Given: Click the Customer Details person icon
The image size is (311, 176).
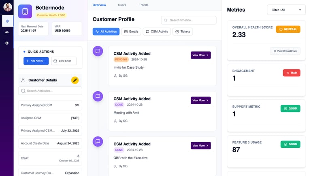Looking at the screenshot, I should (x=23, y=80).
